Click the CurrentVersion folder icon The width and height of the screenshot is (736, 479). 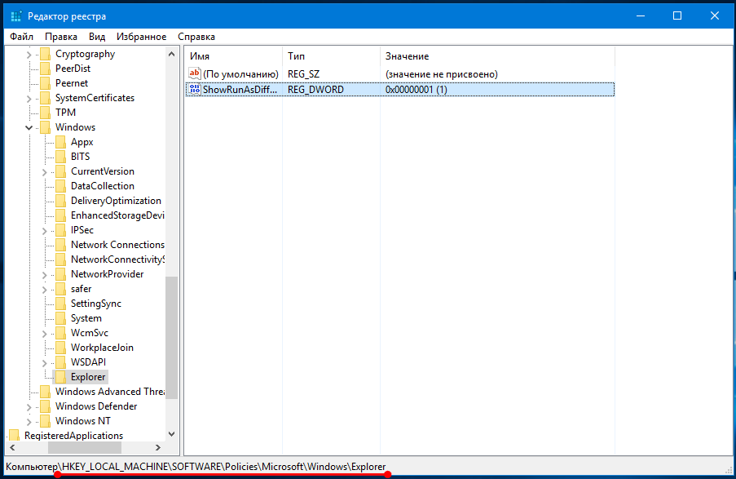point(60,171)
